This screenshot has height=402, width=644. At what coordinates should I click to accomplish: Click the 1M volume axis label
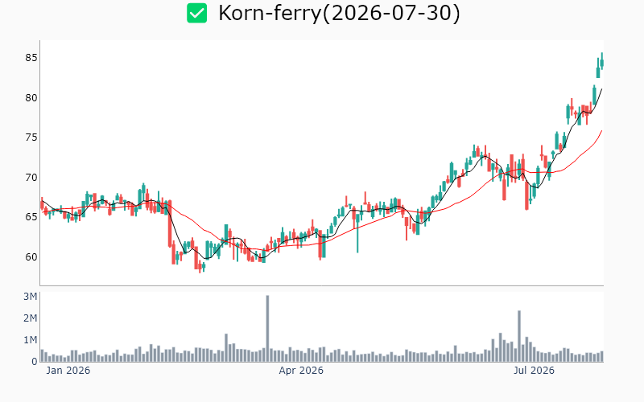point(31,340)
